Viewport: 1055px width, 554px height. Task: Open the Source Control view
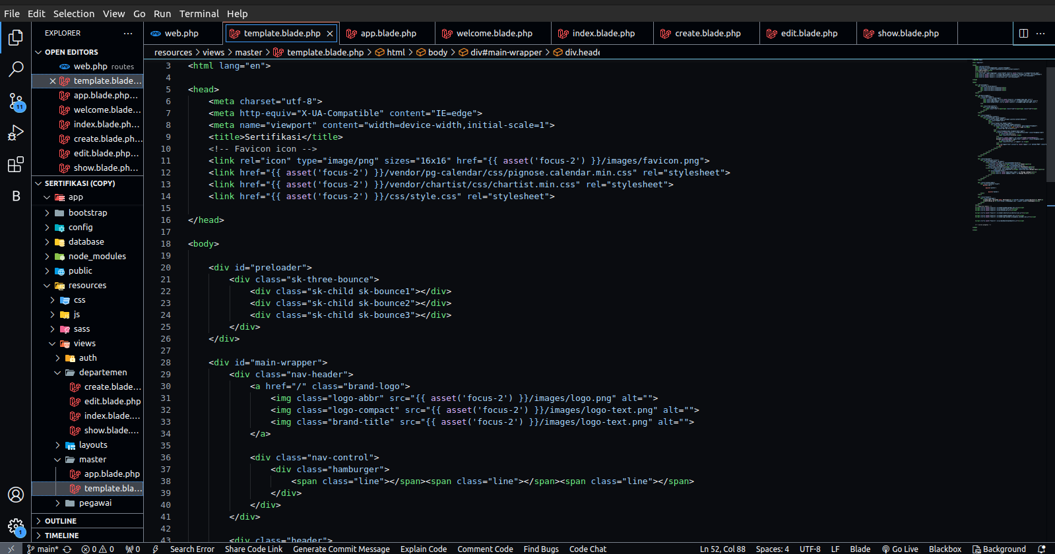pos(16,101)
